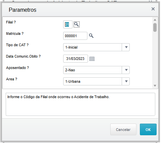This screenshot has width=161, height=143.
Task: Expand the Area dropdown arrow
Action: 126,81
